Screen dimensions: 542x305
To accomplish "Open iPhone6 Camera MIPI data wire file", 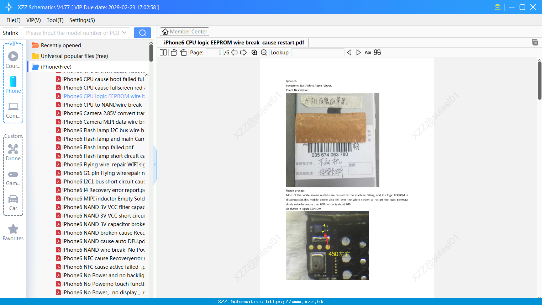I will click(100, 122).
